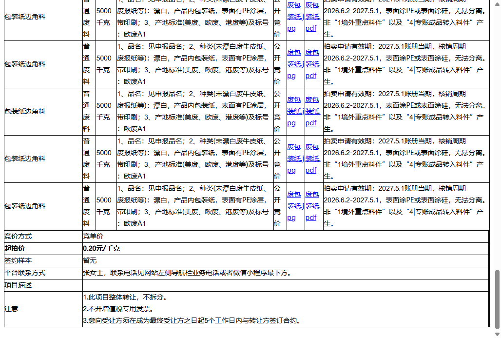The image size is (501, 338).
Task: Click the 注意 label cell
Action: [43, 309]
